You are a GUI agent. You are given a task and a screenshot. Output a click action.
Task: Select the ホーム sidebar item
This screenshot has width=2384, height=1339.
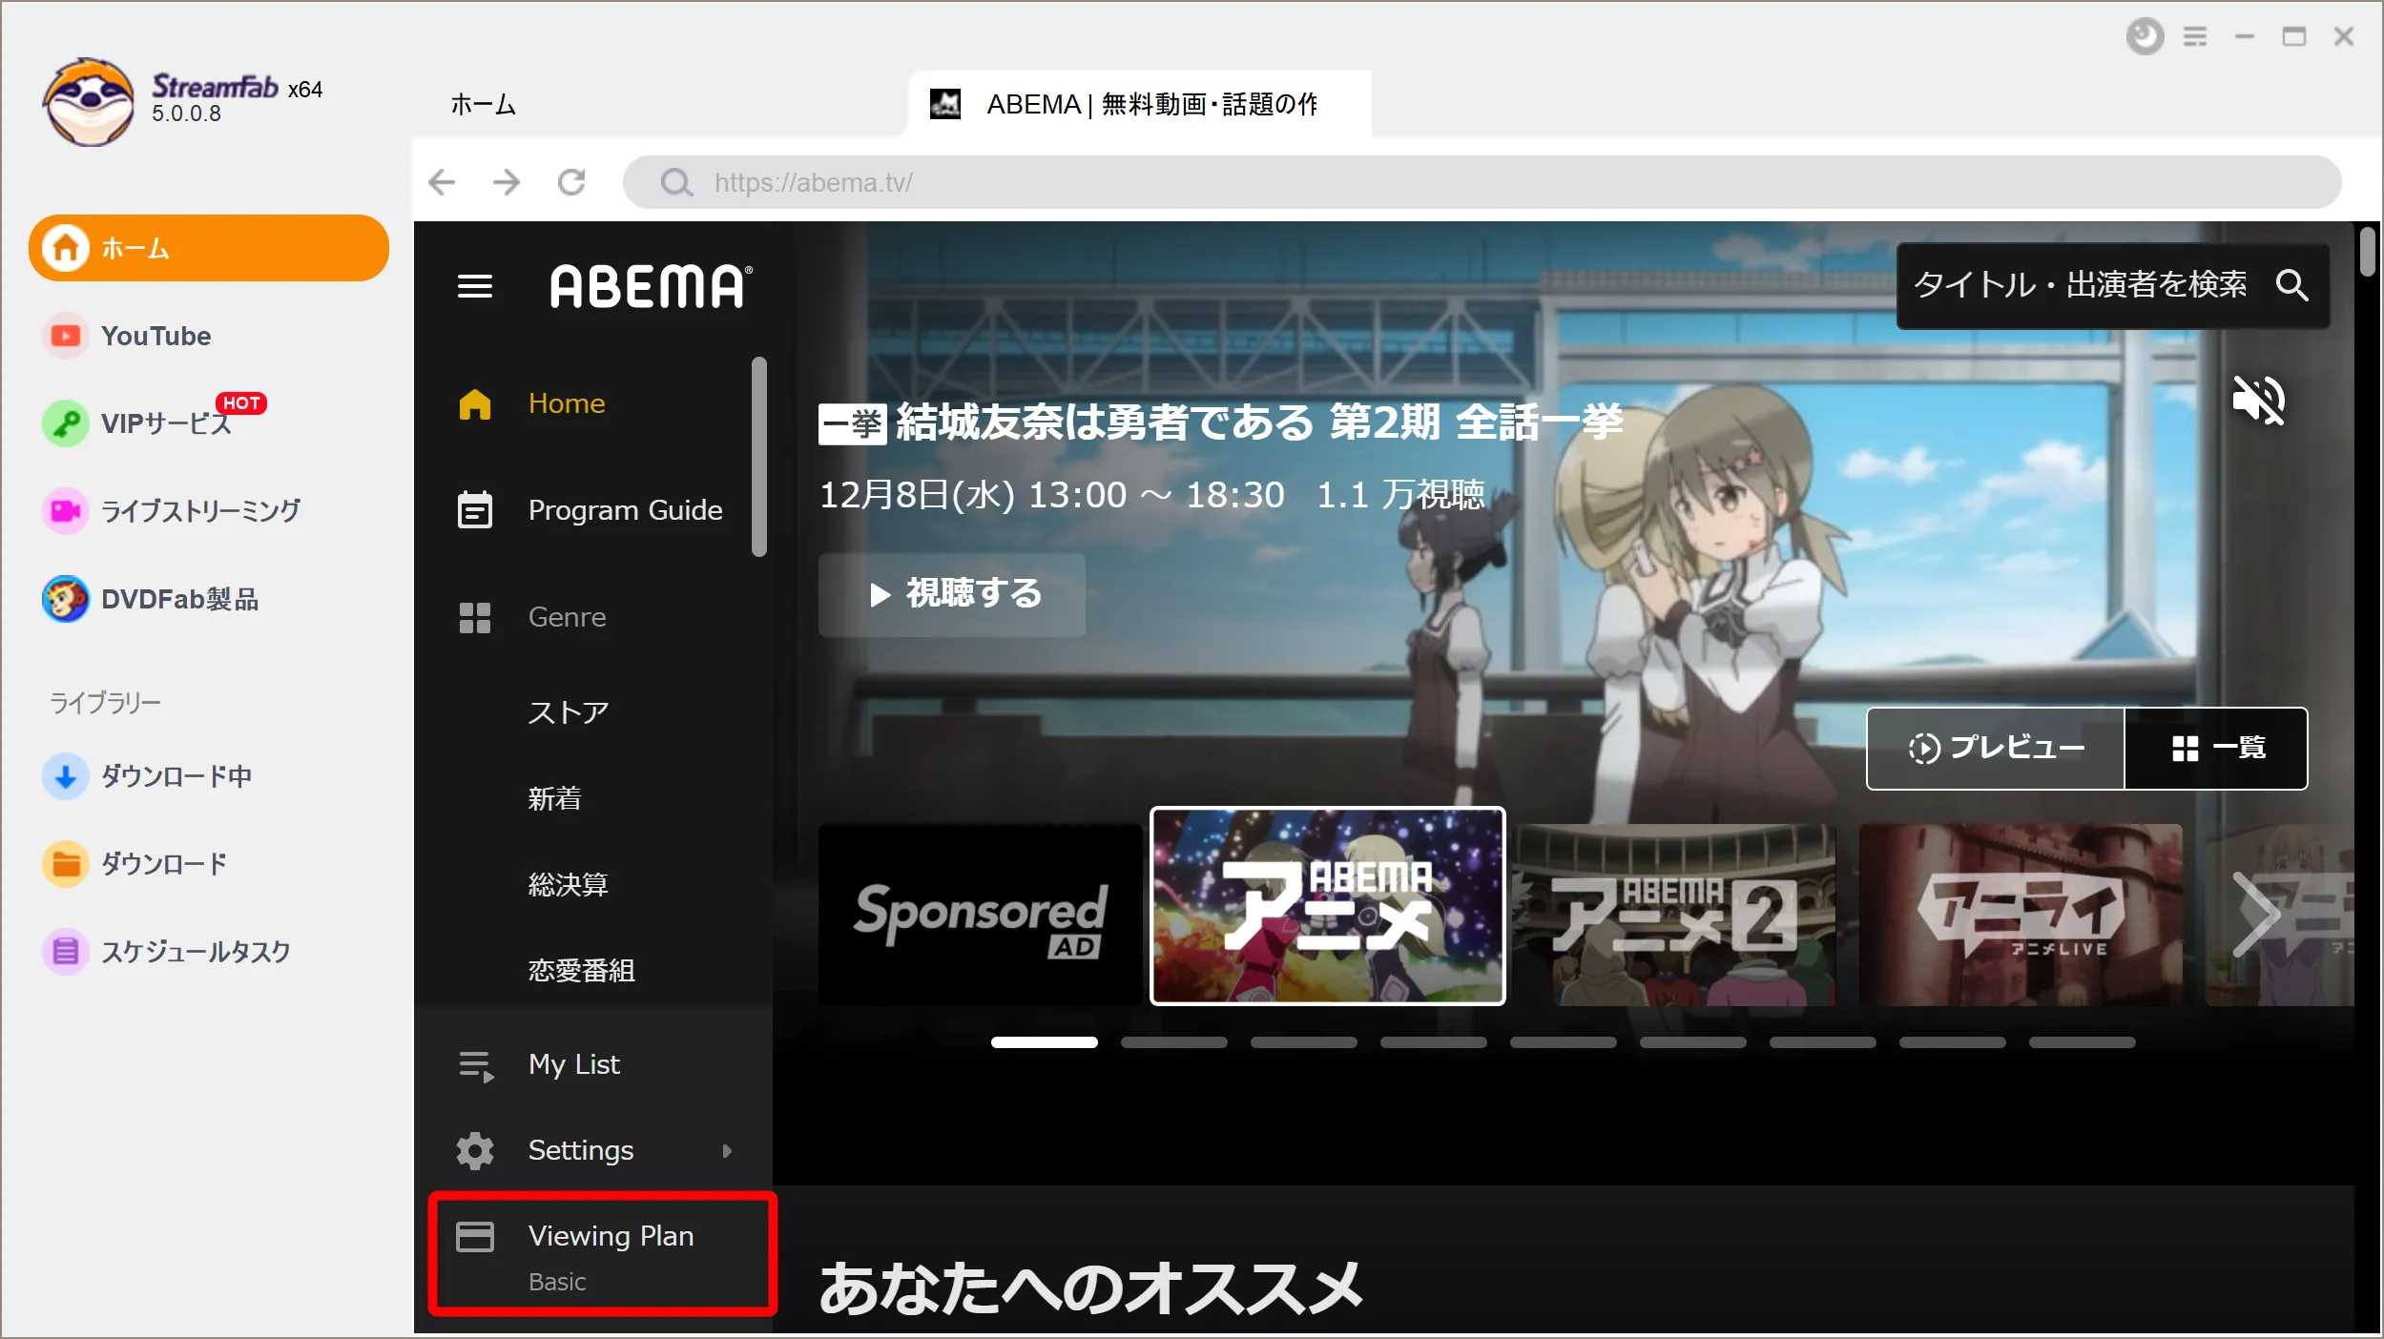(x=209, y=248)
